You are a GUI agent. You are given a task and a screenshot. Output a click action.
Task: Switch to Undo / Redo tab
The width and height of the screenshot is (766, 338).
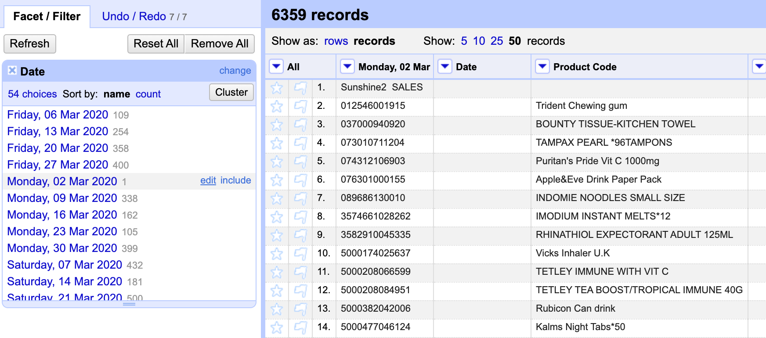pyautogui.click(x=134, y=17)
